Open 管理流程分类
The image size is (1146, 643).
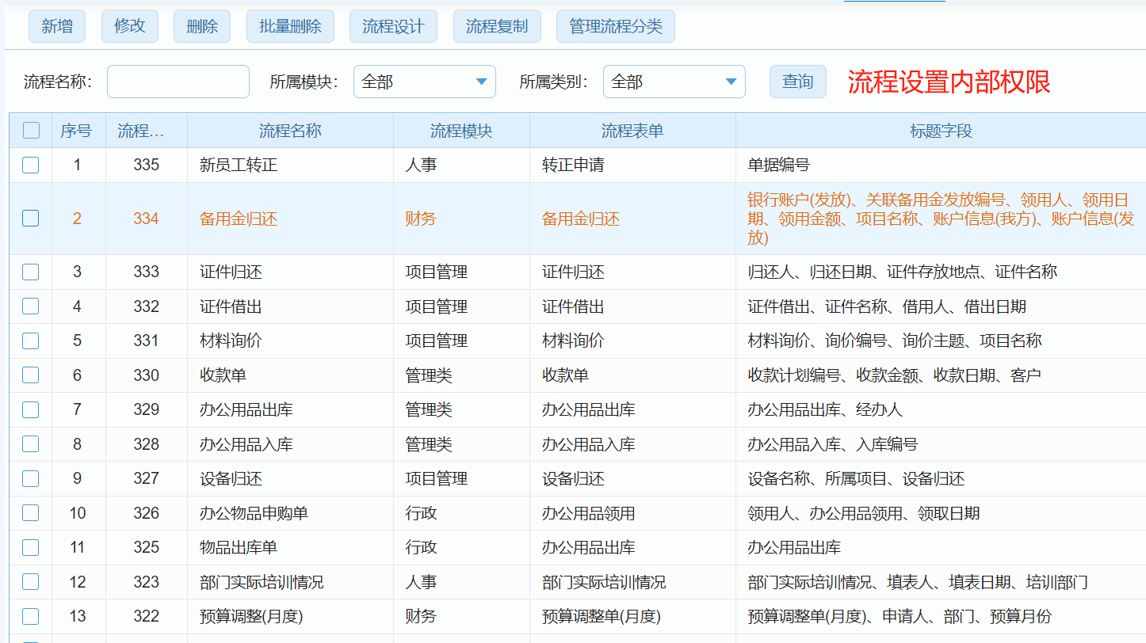616,26
